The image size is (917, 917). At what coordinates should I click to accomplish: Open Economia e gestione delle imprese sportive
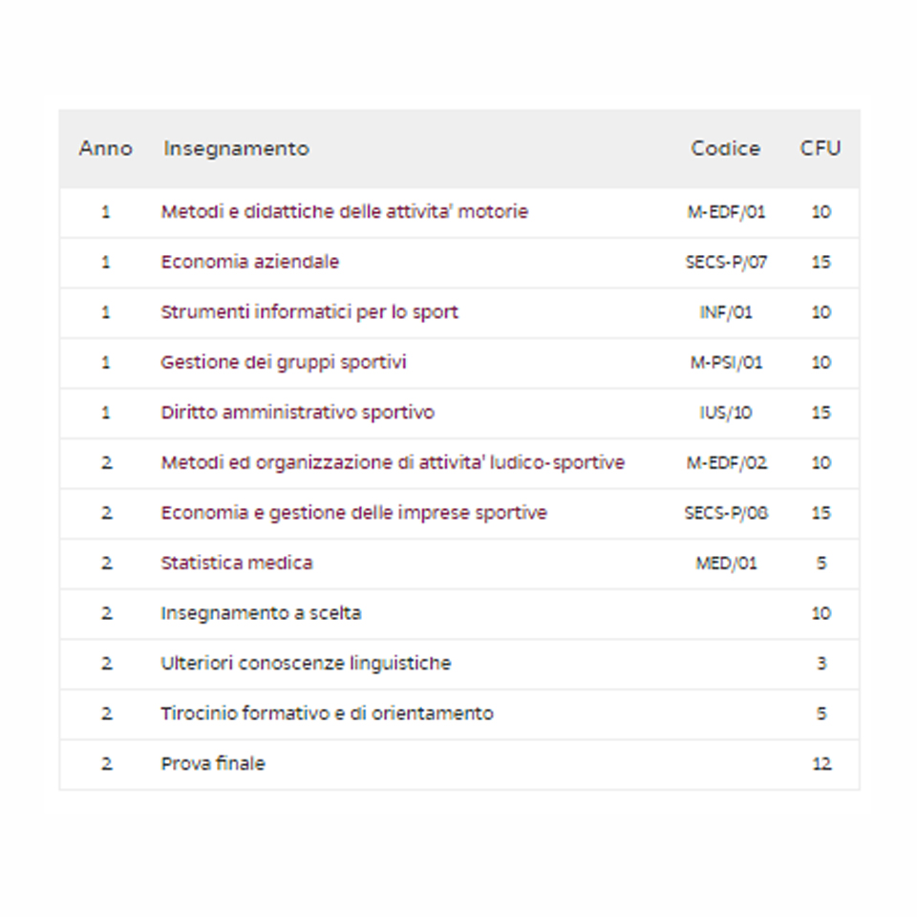353,514
